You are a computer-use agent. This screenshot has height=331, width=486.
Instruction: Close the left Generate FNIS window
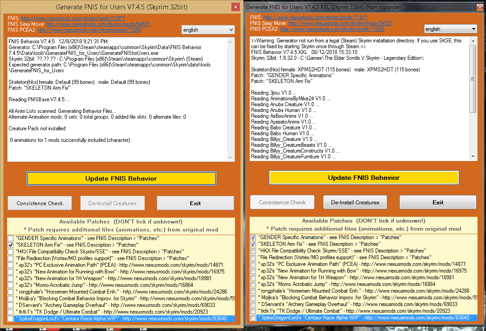235,7
